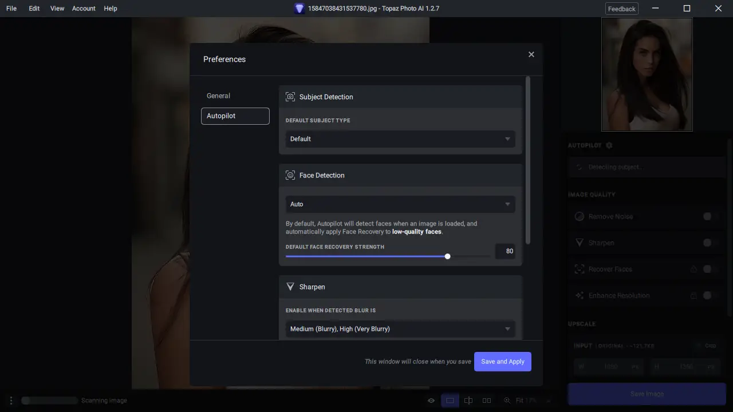Click the Recover Faces icon in main window
Image resolution: width=733 pixels, height=412 pixels.
[579, 269]
